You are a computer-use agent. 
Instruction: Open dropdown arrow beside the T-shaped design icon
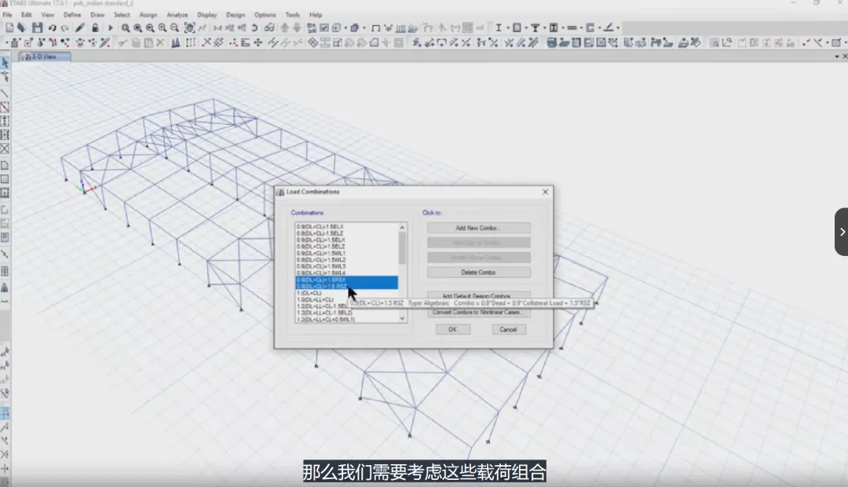544,27
